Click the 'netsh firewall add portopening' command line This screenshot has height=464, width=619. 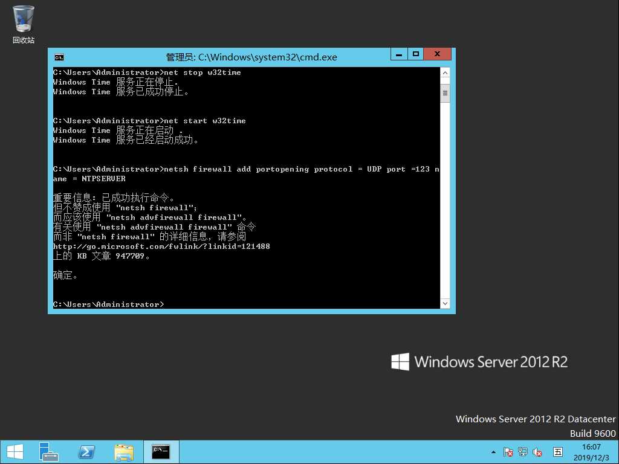point(247,169)
